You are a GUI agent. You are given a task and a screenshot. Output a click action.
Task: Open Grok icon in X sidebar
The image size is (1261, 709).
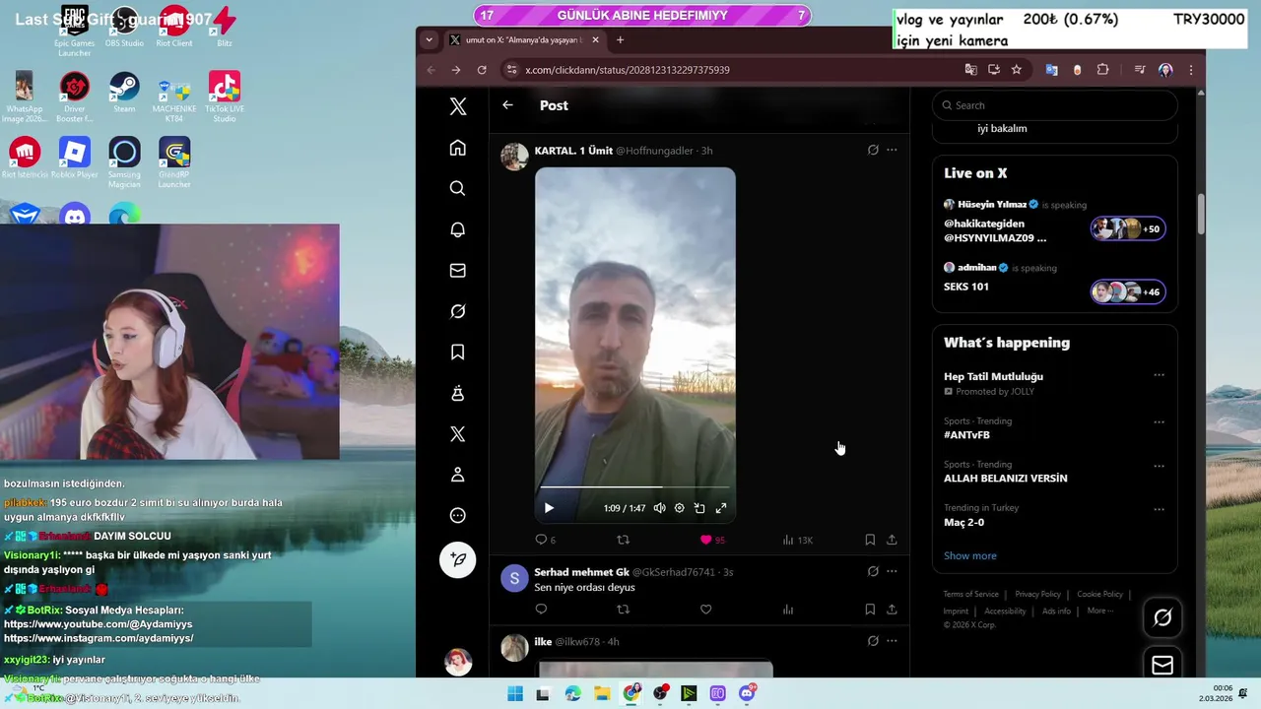tap(457, 311)
